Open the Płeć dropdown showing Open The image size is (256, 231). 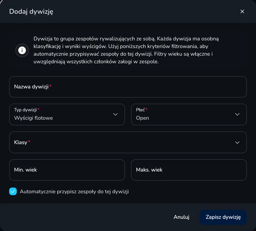[x=189, y=114]
